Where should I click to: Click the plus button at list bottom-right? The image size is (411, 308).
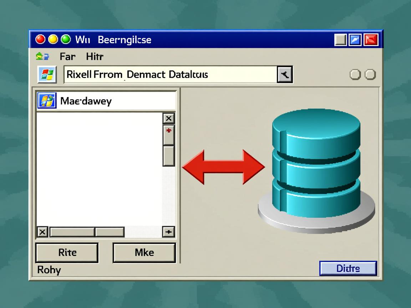(168, 232)
